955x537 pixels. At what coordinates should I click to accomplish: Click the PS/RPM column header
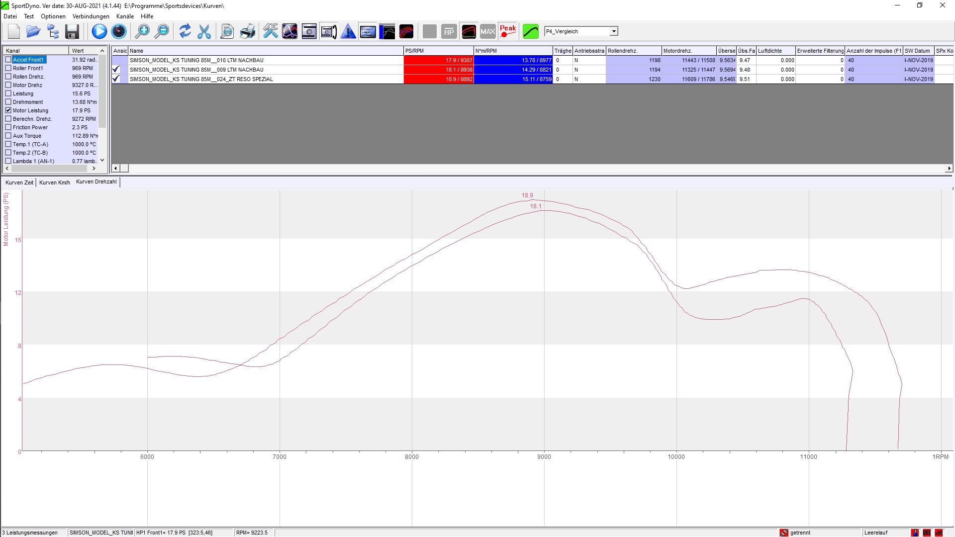pyautogui.click(x=438, y=51)
